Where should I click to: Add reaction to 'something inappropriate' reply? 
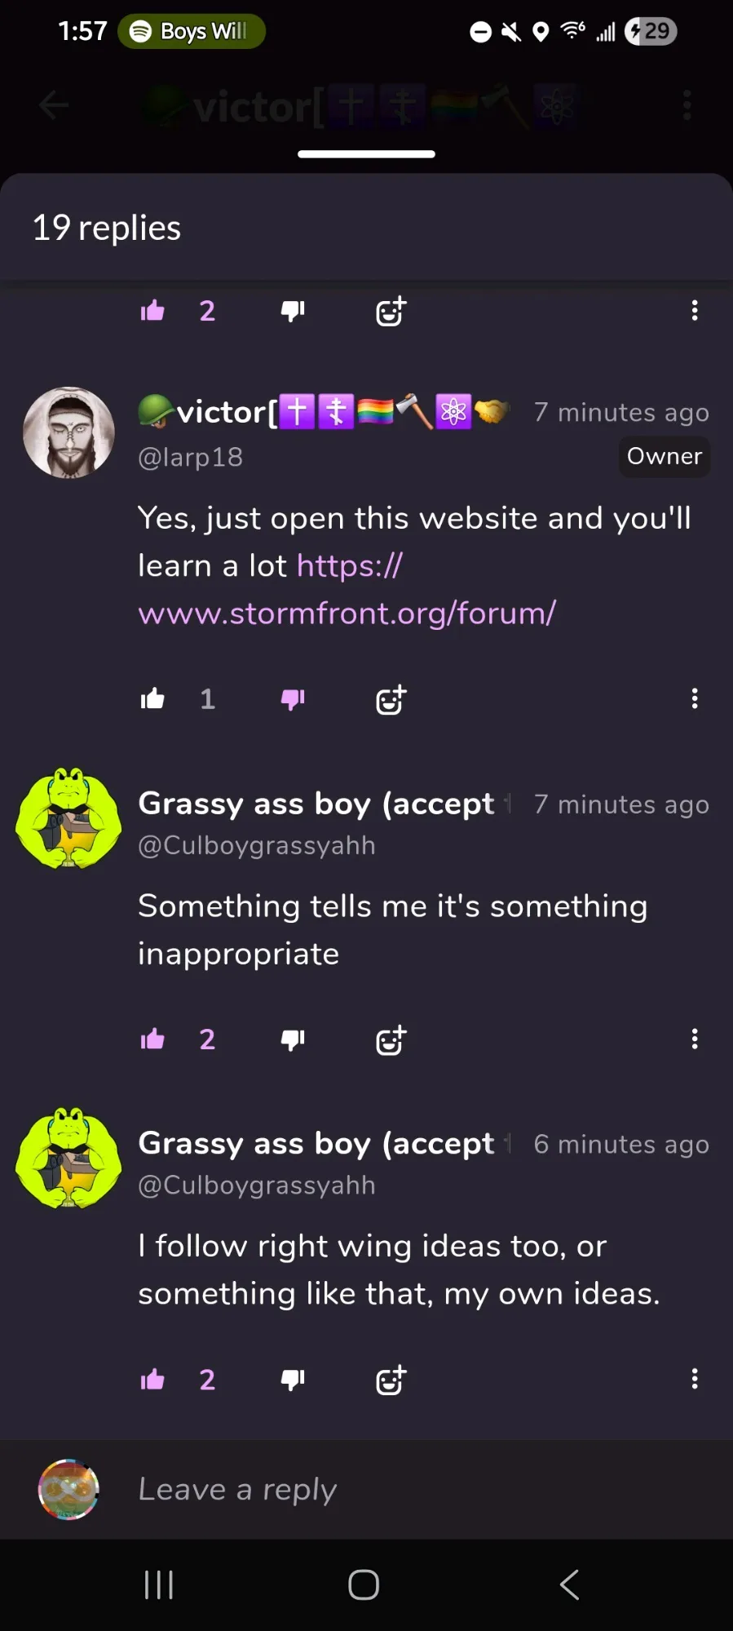tap(391, 1039)
